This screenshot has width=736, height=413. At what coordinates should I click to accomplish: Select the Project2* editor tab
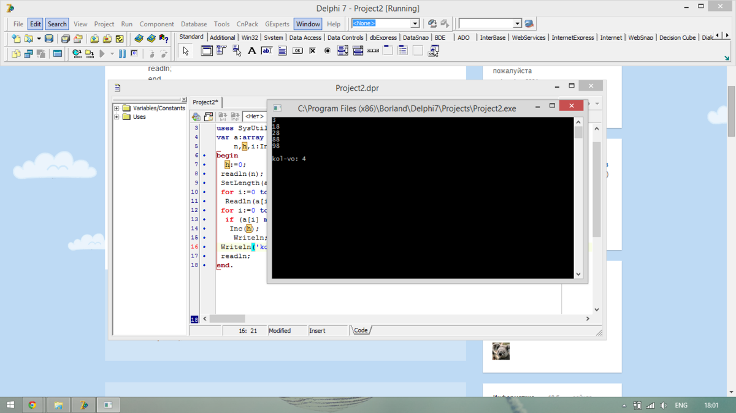coord(205,102)
